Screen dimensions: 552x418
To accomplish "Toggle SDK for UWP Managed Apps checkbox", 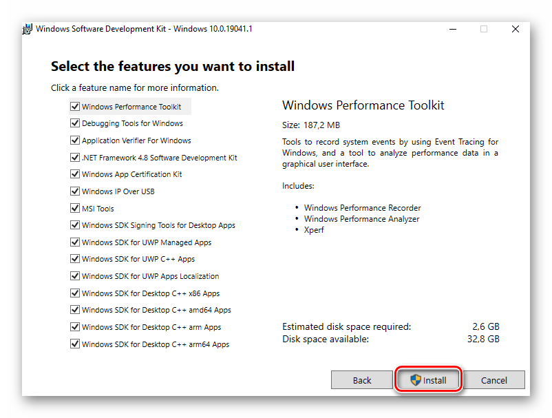I will (x=75, y=242).
